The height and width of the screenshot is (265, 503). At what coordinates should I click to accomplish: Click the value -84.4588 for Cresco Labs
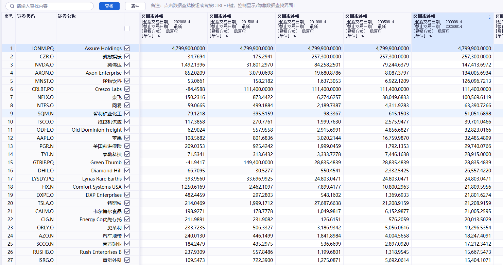[195, 89]
